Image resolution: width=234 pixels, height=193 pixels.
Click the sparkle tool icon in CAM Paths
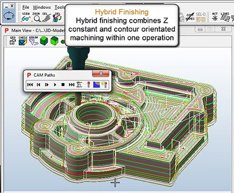click(104, 84)
